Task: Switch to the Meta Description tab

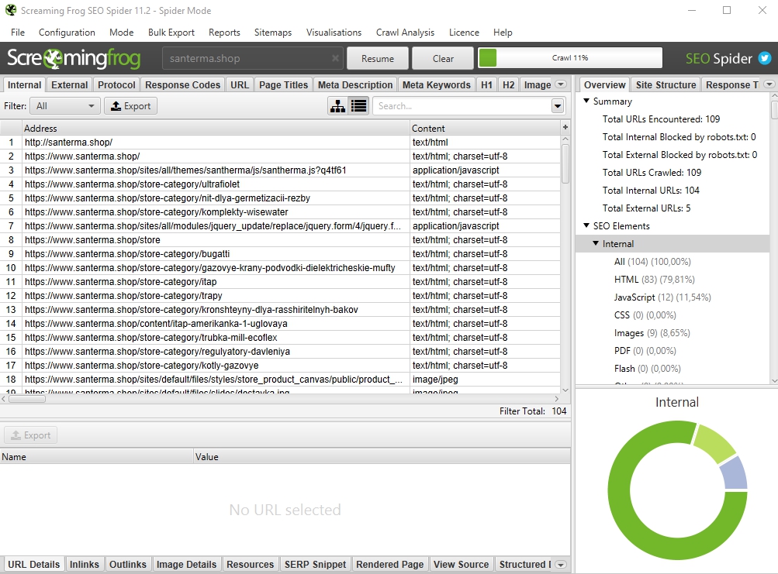Action: 355,84
